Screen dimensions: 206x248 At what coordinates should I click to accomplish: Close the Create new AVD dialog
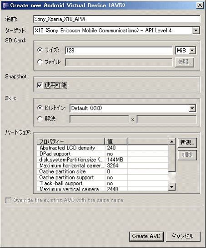click(x=200, y=5)
